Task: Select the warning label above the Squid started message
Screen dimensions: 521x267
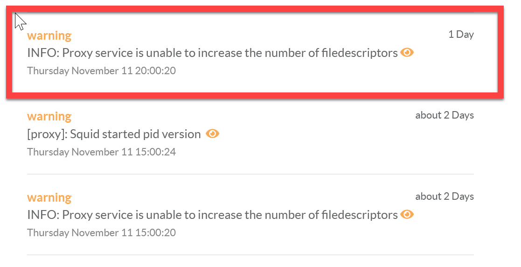Action: pos(49,116)
